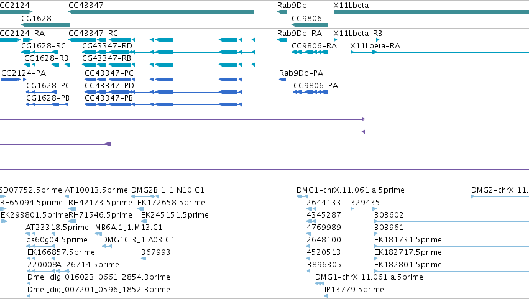Click protein label Rab9Db-PA
Viewport: 529px width, 299px height.
(x=301, y=73)
